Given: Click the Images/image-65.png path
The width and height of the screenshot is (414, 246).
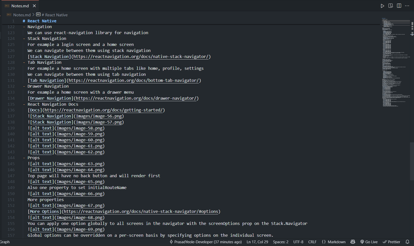Looking at the screenshot, I should coord(79,182).
